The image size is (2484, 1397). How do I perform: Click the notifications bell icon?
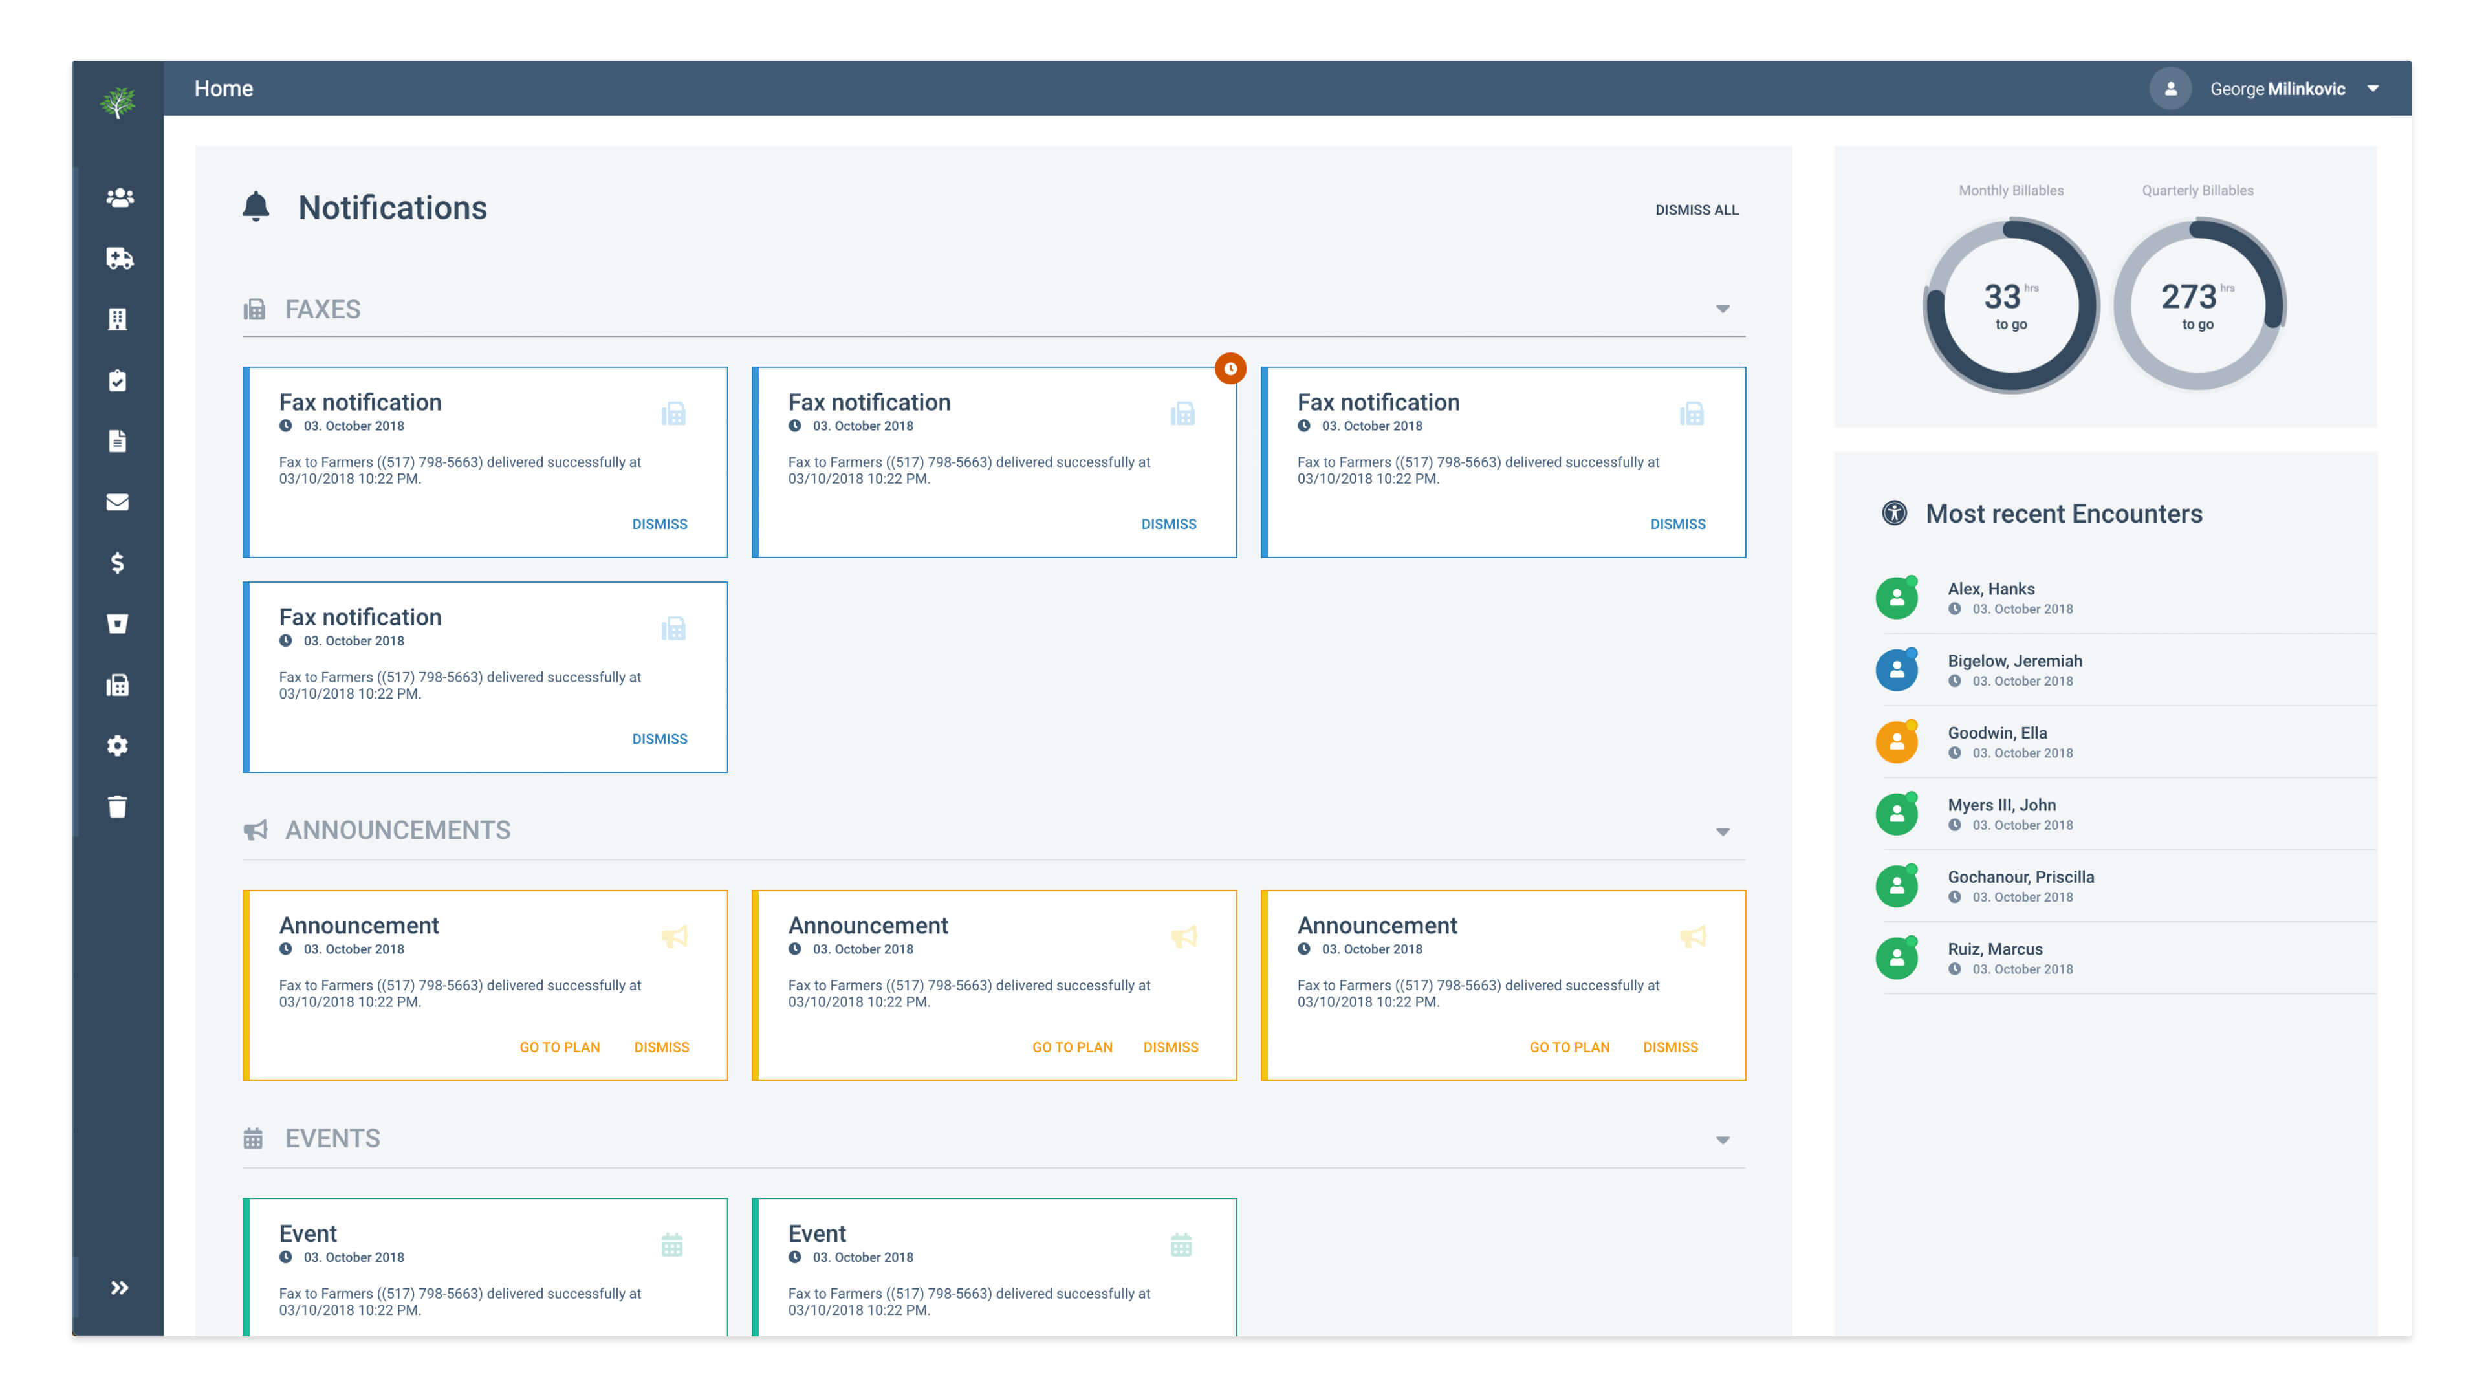click(x=256, y=206)
